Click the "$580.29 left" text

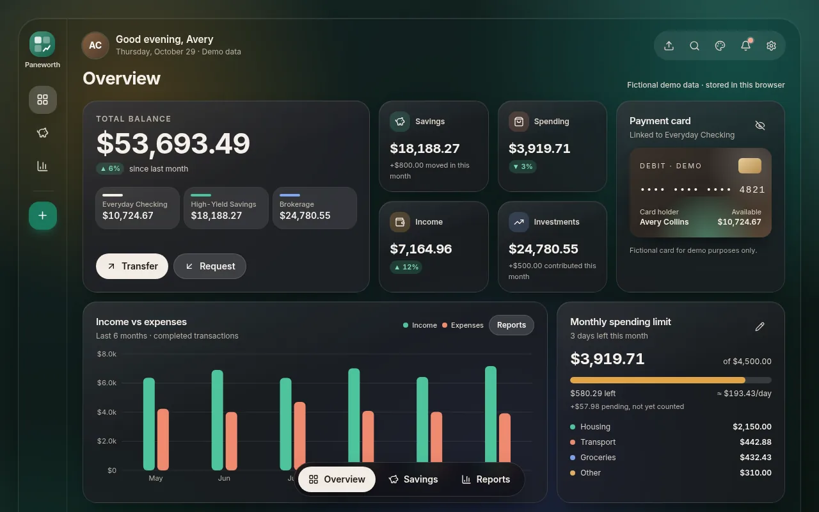tap(593, 394)
